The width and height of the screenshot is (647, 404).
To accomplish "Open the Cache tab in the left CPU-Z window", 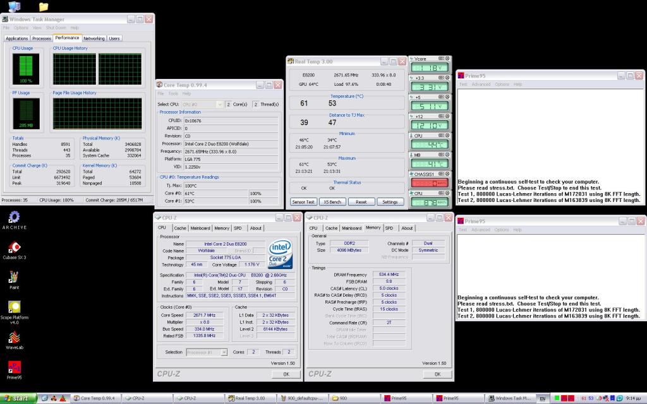I will coord(180,228).
